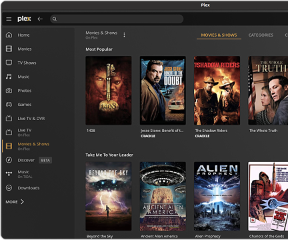Viewport: 288px width, 240px height.
Task: Select Downloads label in sidebar
Action: 29,188
